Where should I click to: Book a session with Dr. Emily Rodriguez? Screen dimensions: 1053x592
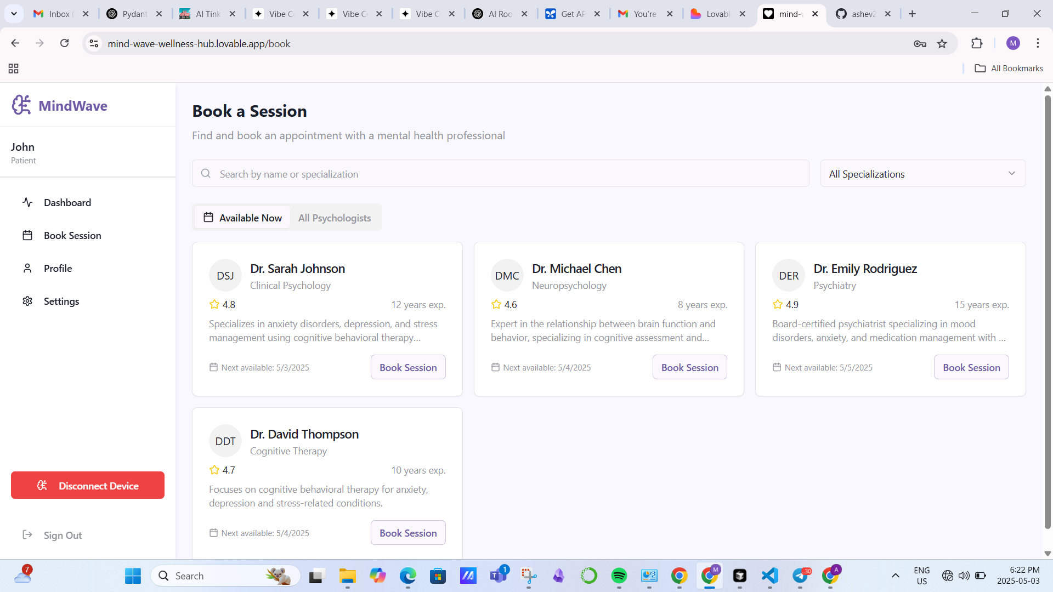(971, 368)
